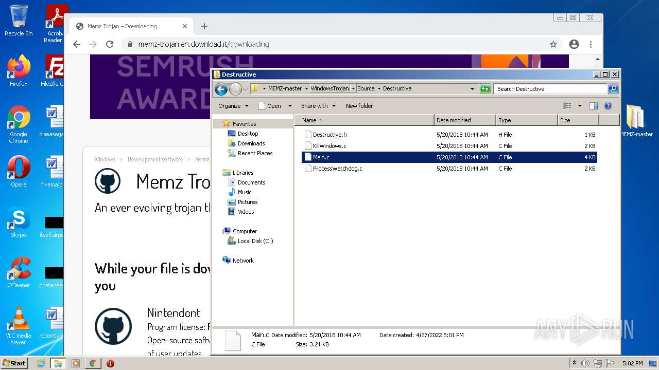Open the Share with dropdown
The image size is (659, 370).
point(318,106)
